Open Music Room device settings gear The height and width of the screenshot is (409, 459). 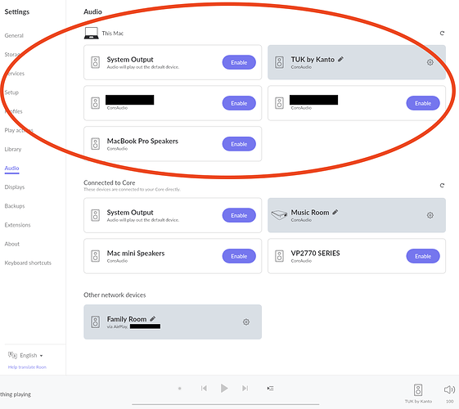pyautogui.click(x=430, y=215)
